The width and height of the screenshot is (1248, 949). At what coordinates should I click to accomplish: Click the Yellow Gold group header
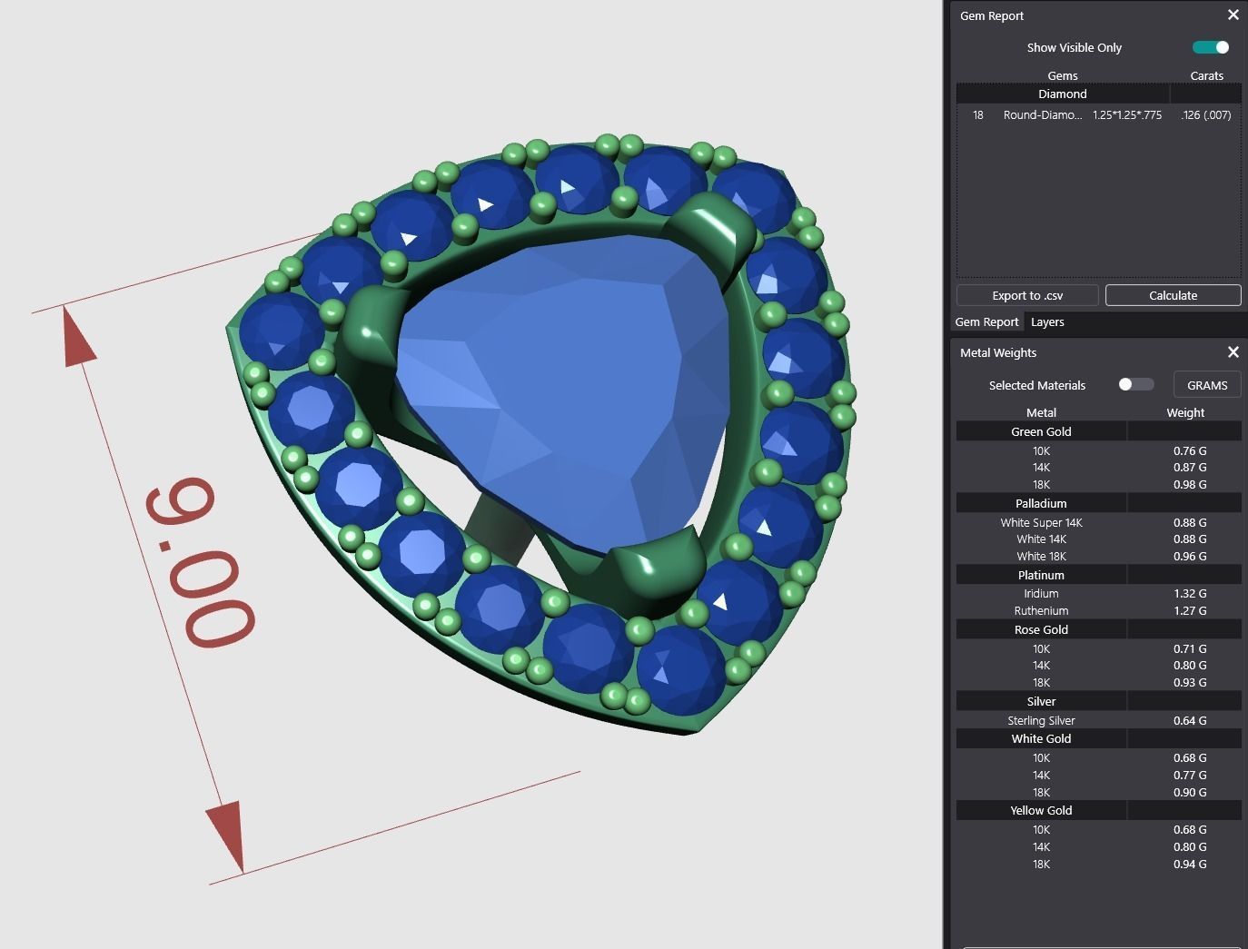1041,810
